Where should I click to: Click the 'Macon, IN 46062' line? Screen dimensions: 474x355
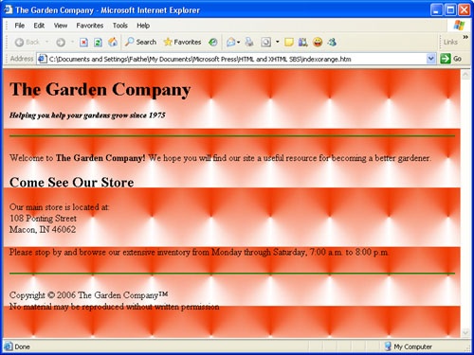tap(43, 229)
